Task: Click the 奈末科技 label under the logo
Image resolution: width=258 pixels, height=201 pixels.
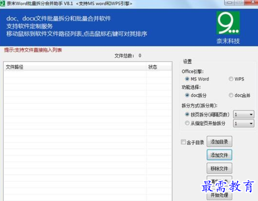Action: tap(228, 41)
